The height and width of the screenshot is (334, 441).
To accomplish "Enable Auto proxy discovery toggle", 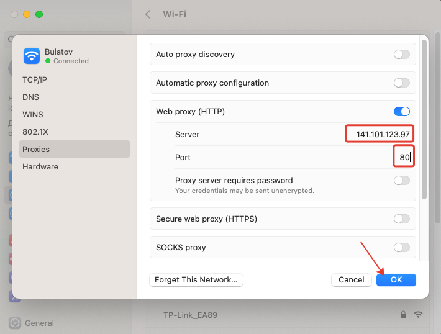I will point(401,55).
